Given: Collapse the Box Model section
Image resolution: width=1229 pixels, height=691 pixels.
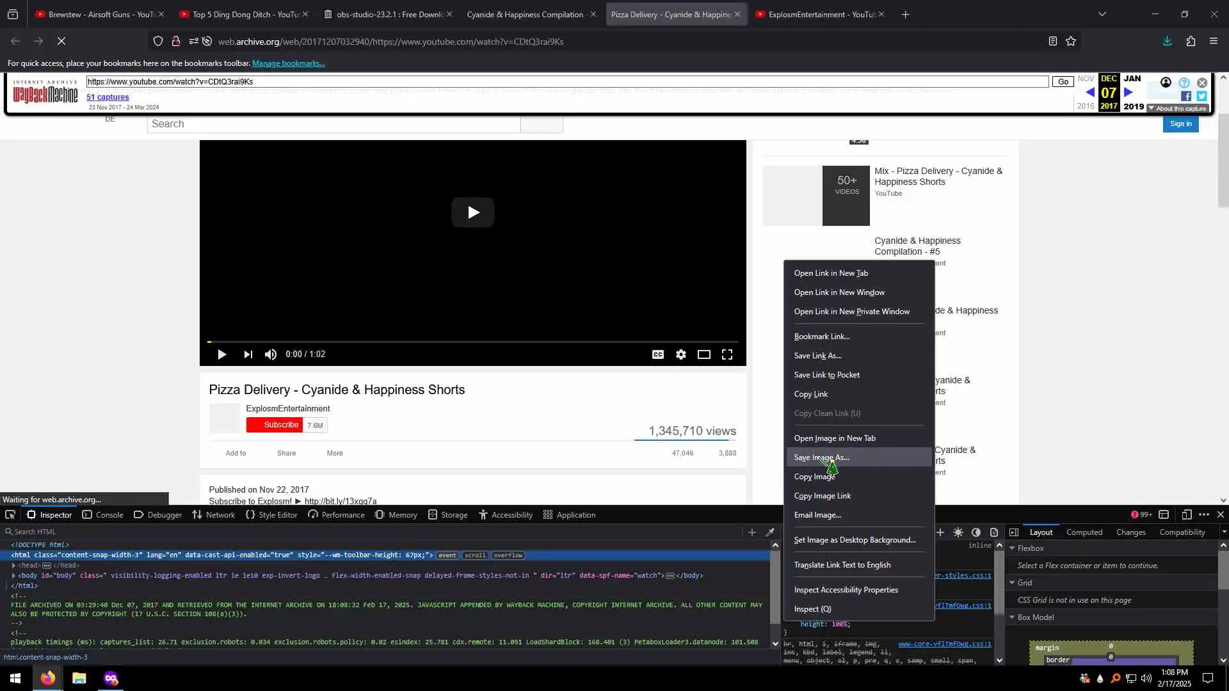Looking at the screenshot, I should (1013, 617).
